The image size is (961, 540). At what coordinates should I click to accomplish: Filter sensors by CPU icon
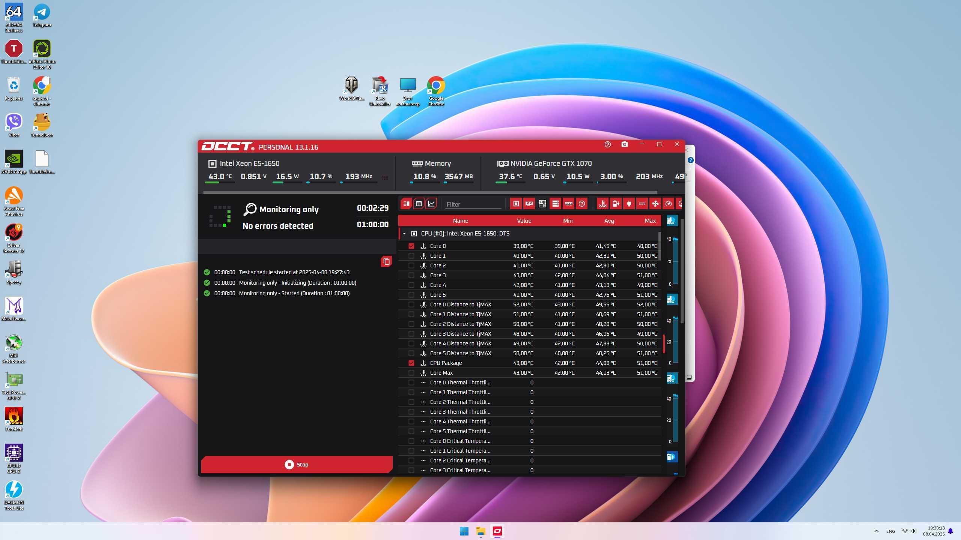(x=516, y=204)
